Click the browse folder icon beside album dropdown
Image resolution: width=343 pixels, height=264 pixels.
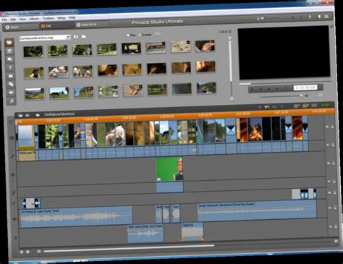pyautogui.click(x=83, y=36)
